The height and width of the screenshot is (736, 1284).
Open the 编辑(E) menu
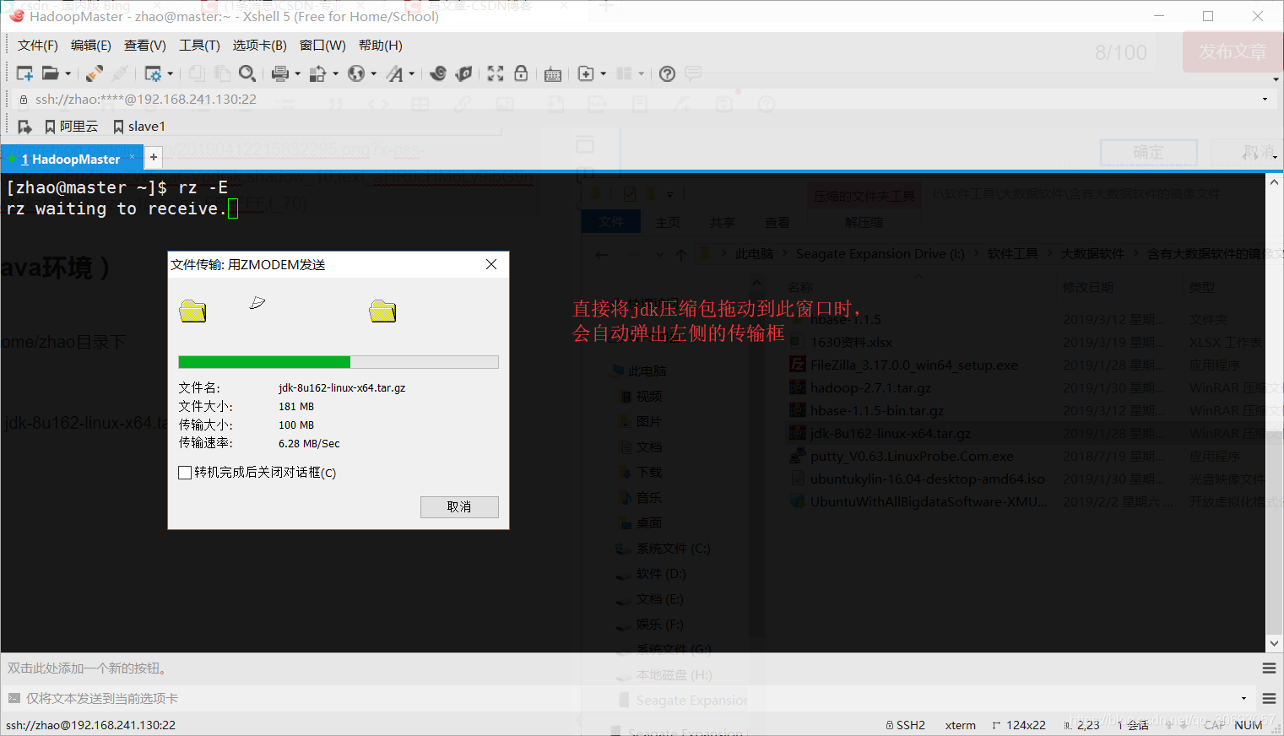coord(91,46)
